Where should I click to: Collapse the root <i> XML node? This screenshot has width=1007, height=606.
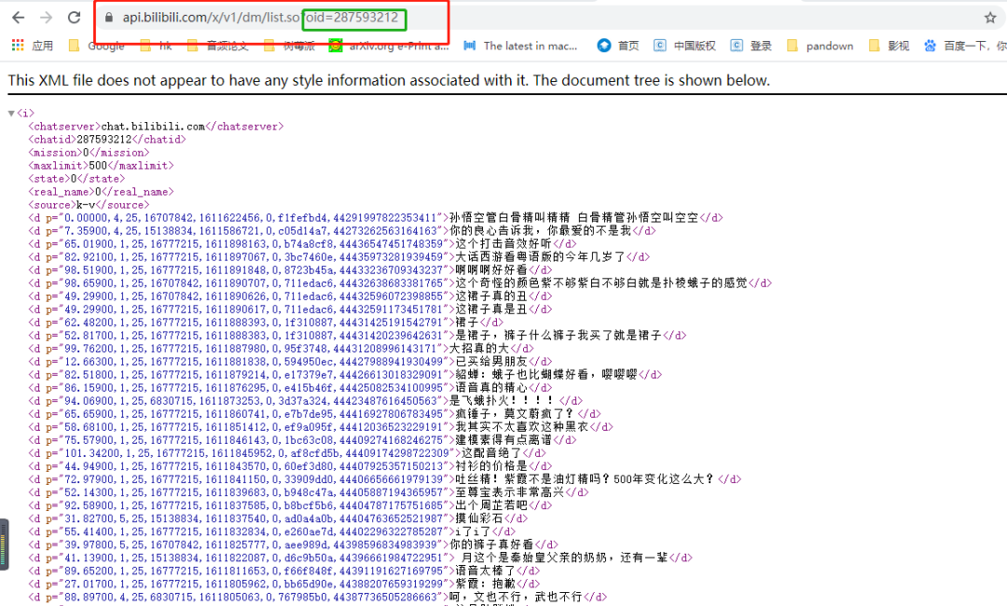tap(11, 114)
